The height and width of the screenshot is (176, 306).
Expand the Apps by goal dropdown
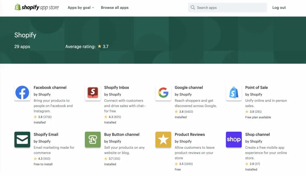click(x=81, y=8)
